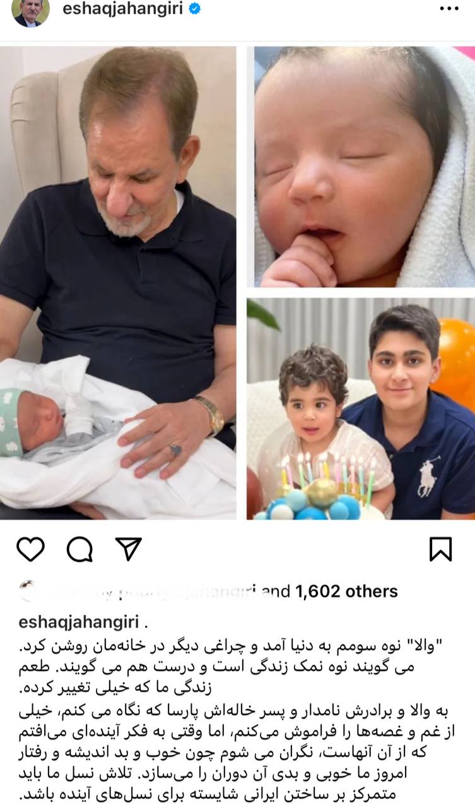
Task: Open close-up photo of sleeping baby
Action: 365,167
